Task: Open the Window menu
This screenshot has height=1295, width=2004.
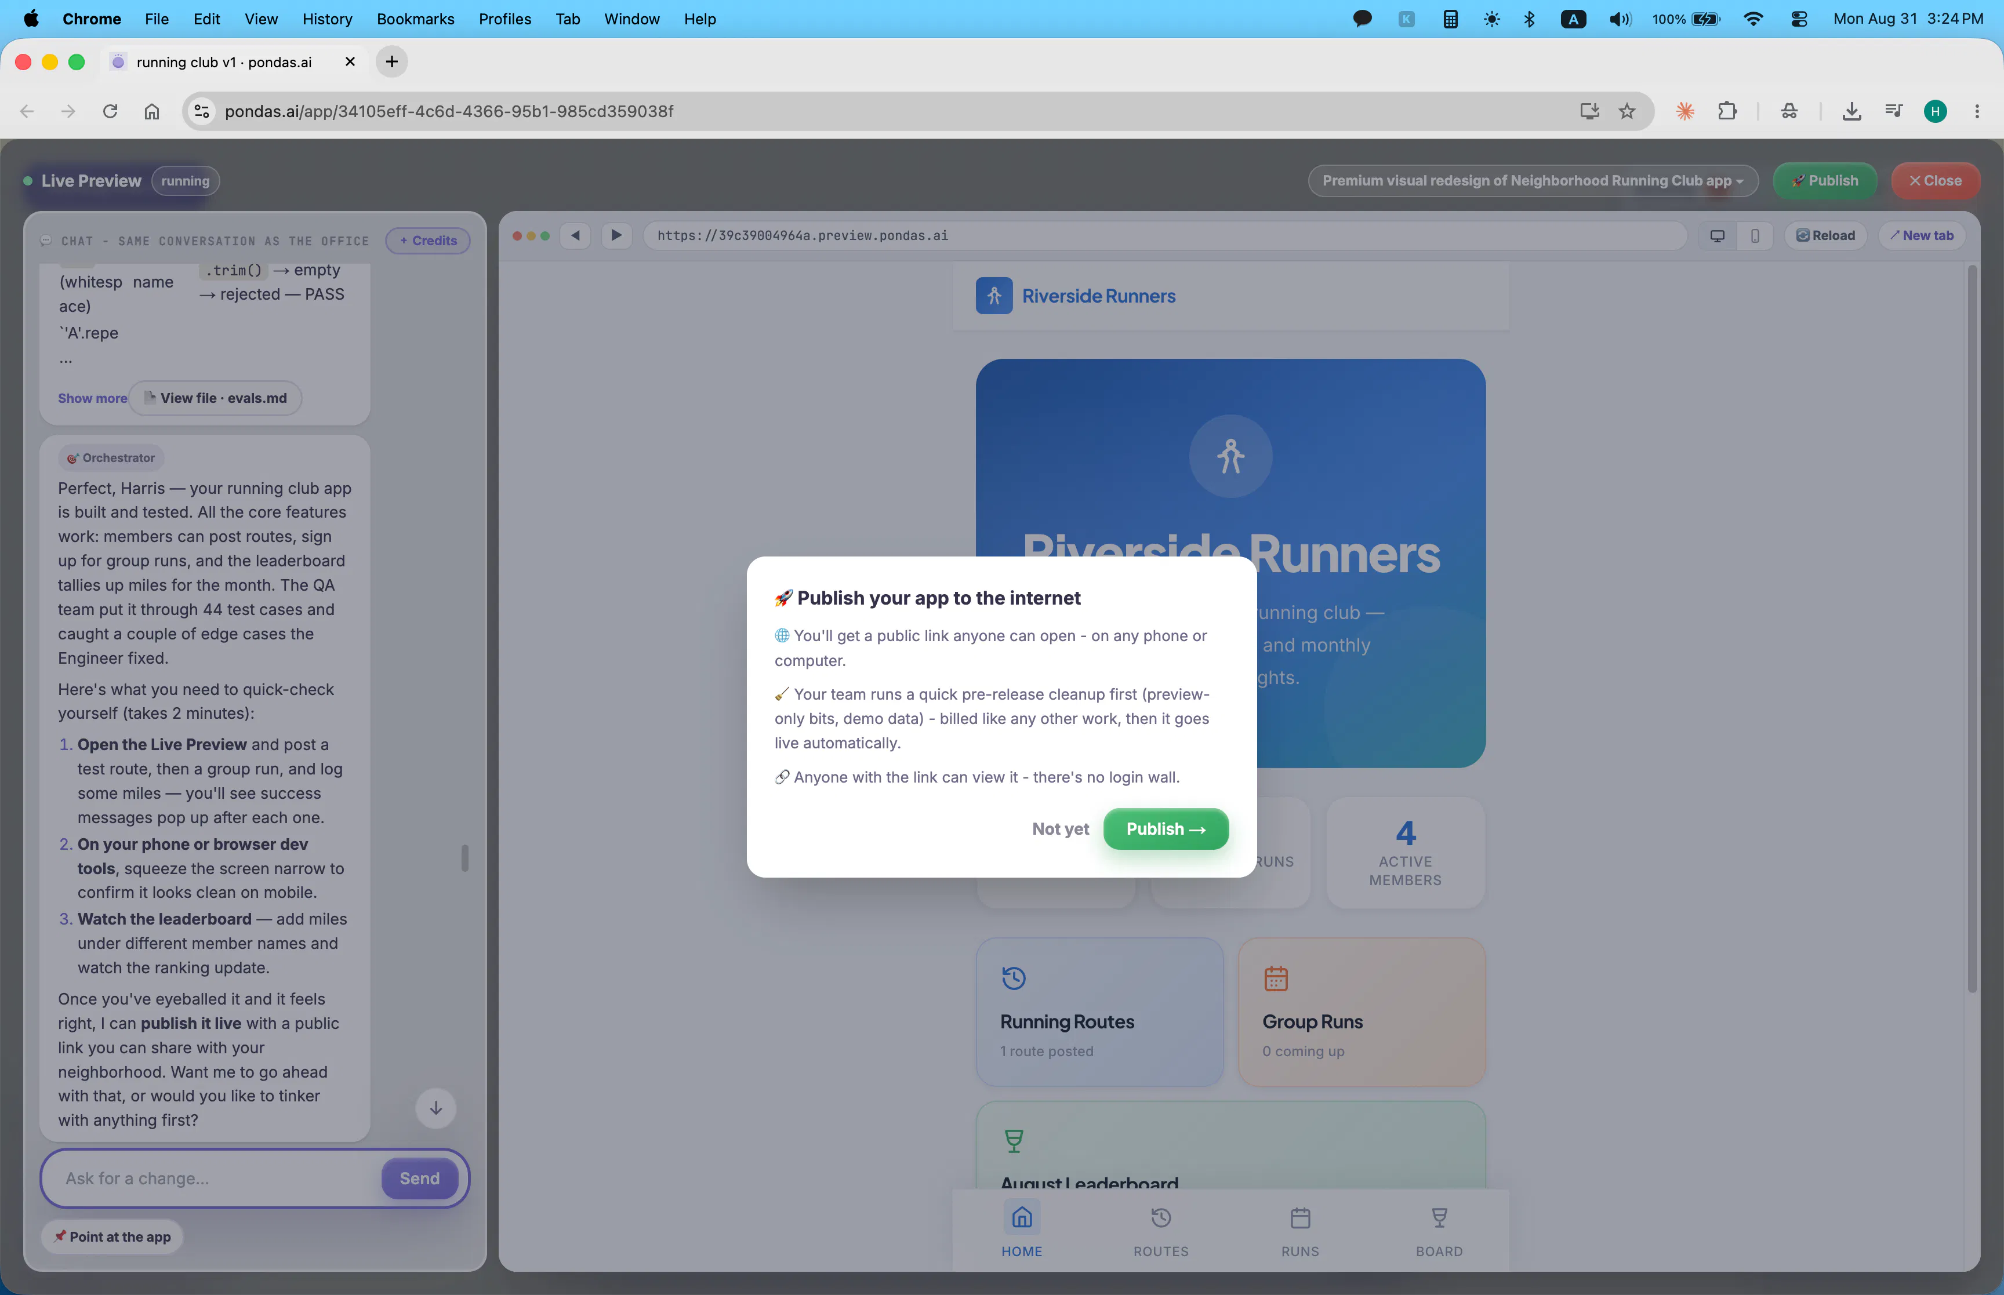Action: [x=631, y=19]
